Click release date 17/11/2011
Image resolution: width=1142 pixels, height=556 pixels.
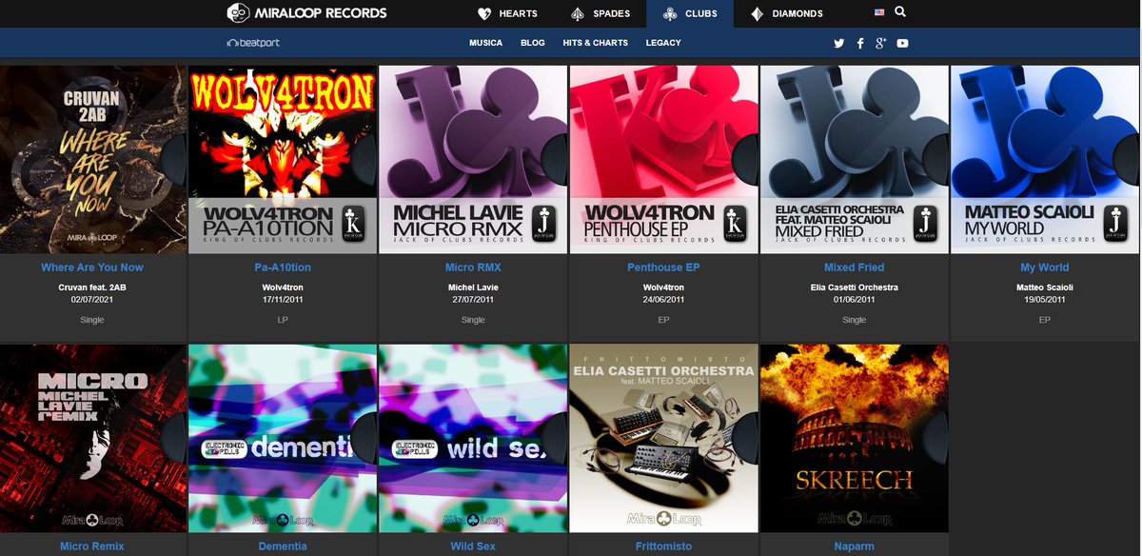[x=283, y=299]
